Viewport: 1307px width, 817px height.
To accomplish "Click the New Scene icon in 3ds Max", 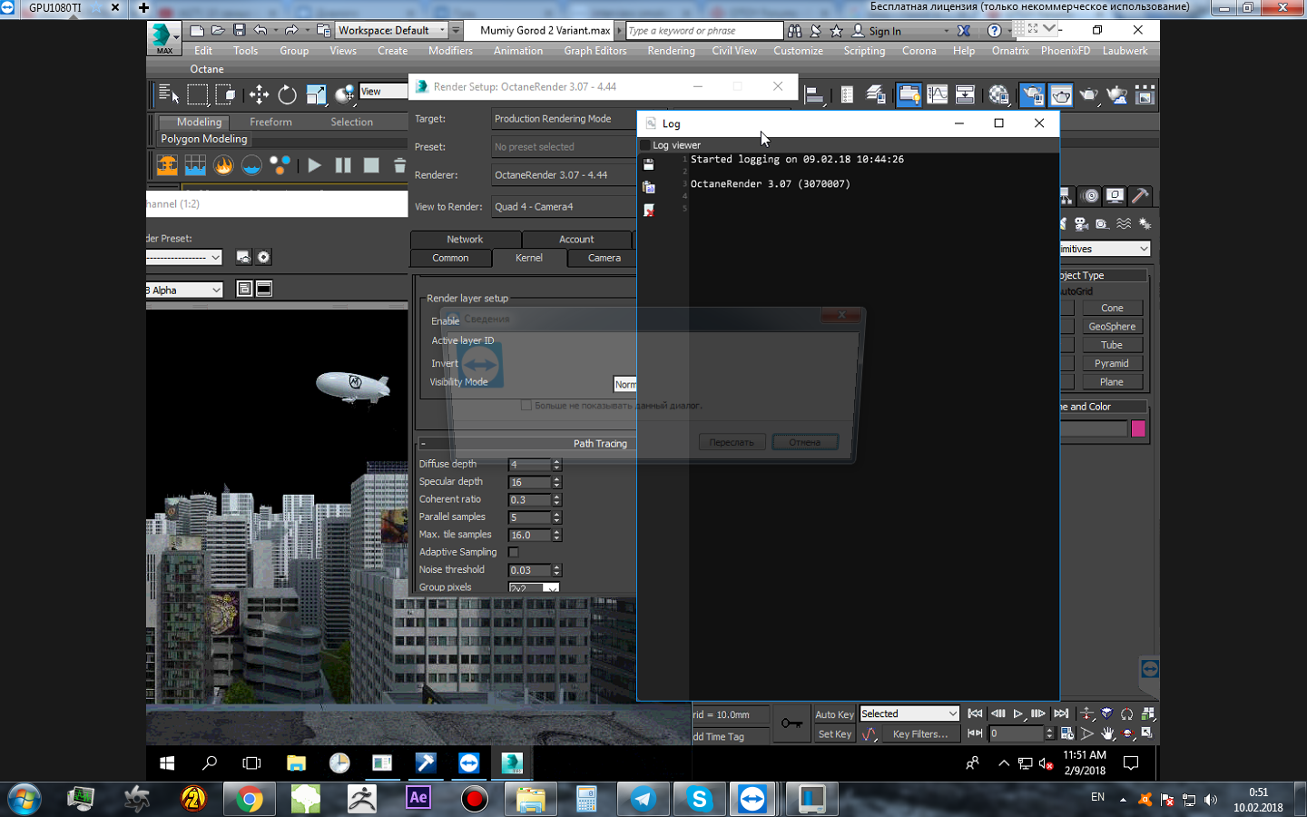I will pos(197,30).
